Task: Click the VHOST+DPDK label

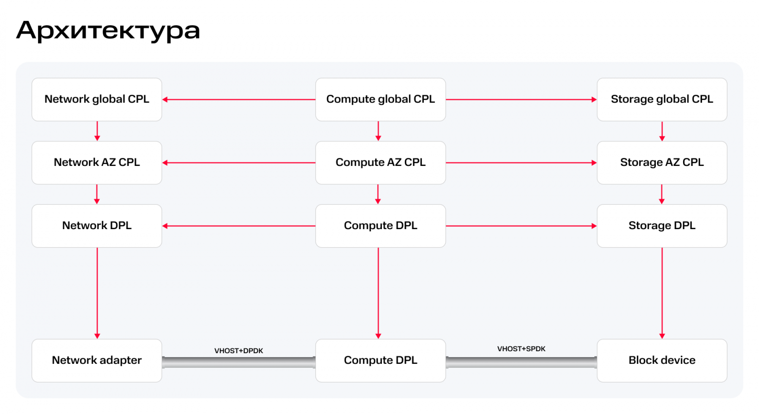Action: click(x=238, y=351)
